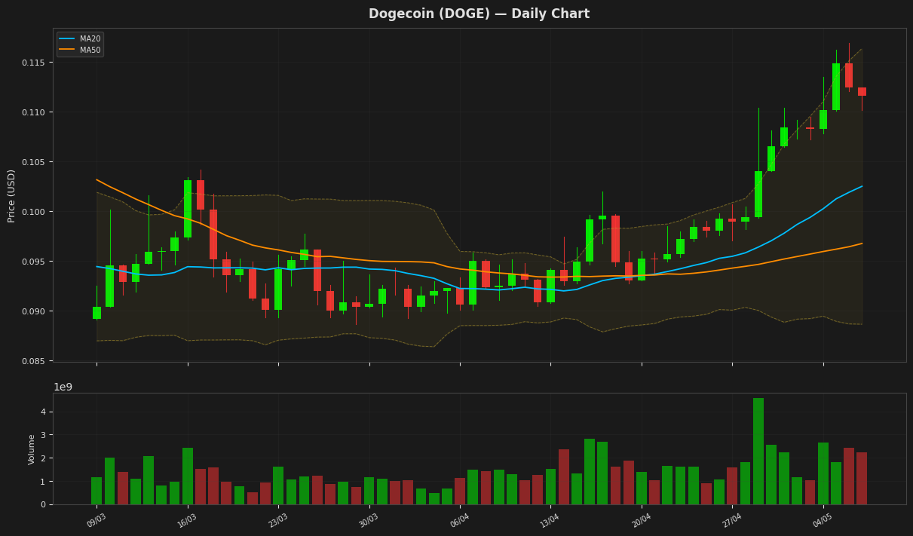Select the MA50 legend label
This screenshot has width=913, height=536.
coord(90,50)
